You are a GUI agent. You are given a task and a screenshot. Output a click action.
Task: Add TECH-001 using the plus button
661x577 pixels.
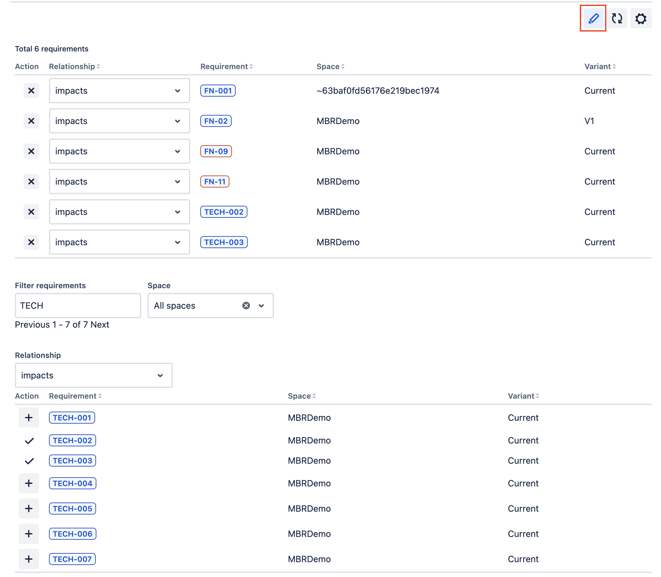coord(29,418)
